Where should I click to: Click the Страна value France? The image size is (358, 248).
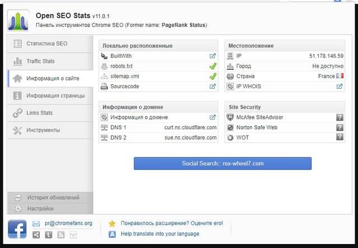pyautogui.click(x=326, y=77)
